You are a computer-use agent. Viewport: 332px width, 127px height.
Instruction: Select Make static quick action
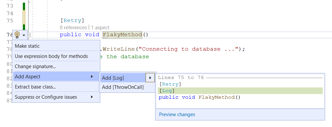27,46
